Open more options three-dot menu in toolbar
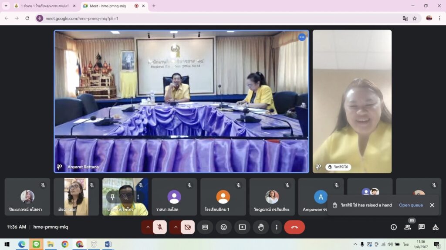The height and width of the screenshot is (250, 446). 277,227
